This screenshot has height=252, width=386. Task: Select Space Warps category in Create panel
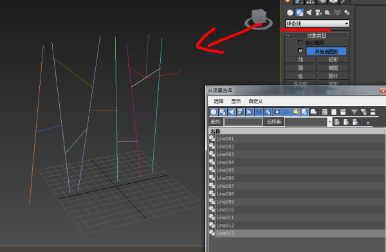(x=337, y=12)
